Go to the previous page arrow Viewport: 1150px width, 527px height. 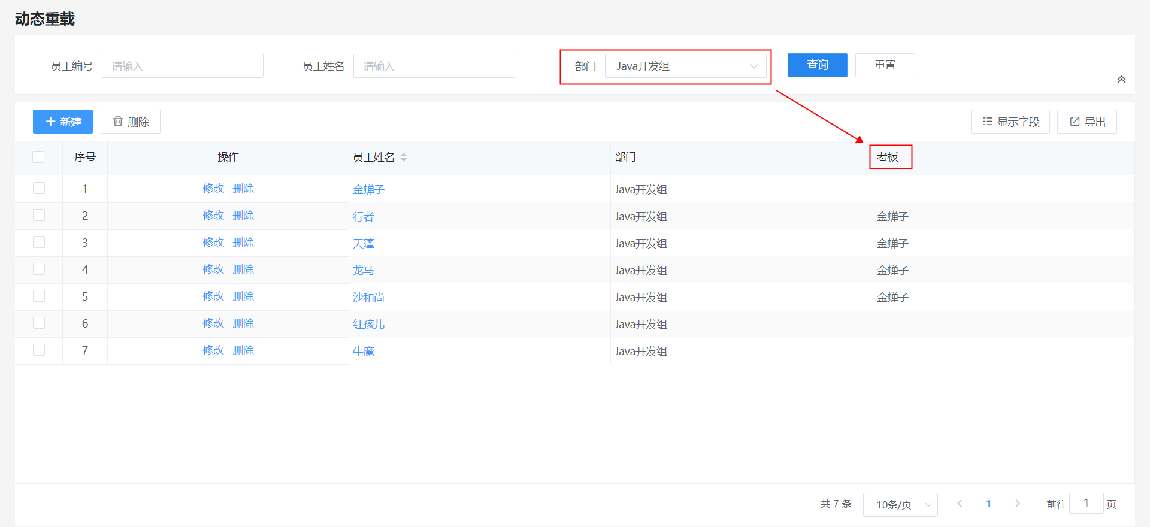point(960,504)
